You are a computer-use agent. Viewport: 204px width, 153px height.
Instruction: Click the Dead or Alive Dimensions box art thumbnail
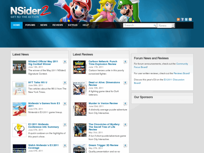tap(80, 88)
